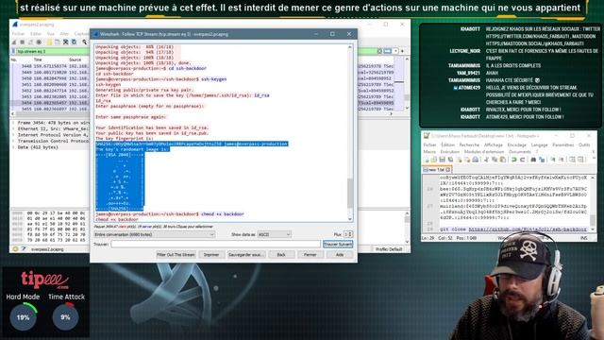Click Imprimer button
This screenshot has height=340, width=604.
[211, 255]
